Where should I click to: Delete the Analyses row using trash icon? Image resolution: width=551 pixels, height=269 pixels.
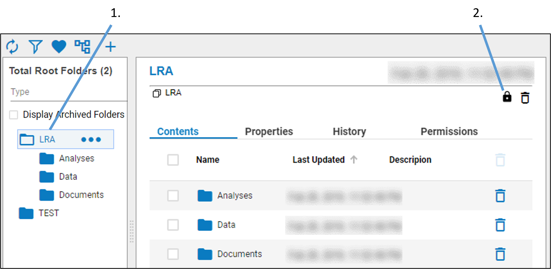[x=500, y=195]
